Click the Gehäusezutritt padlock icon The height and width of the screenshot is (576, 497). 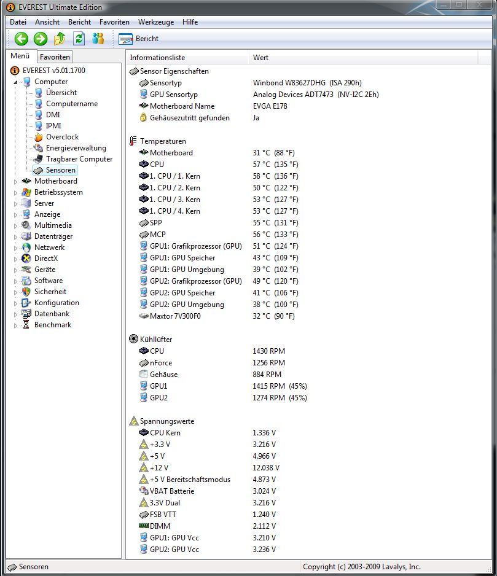tap(143, 117)
